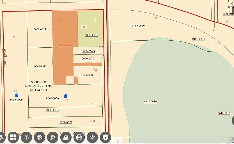Click lot number 90 label
The width and height of the screenshot is (234, 144).
coord(15,37)
